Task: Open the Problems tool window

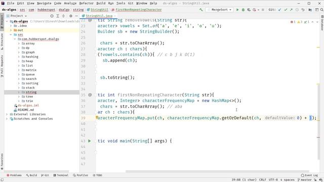Action: [x=14, y=175]
